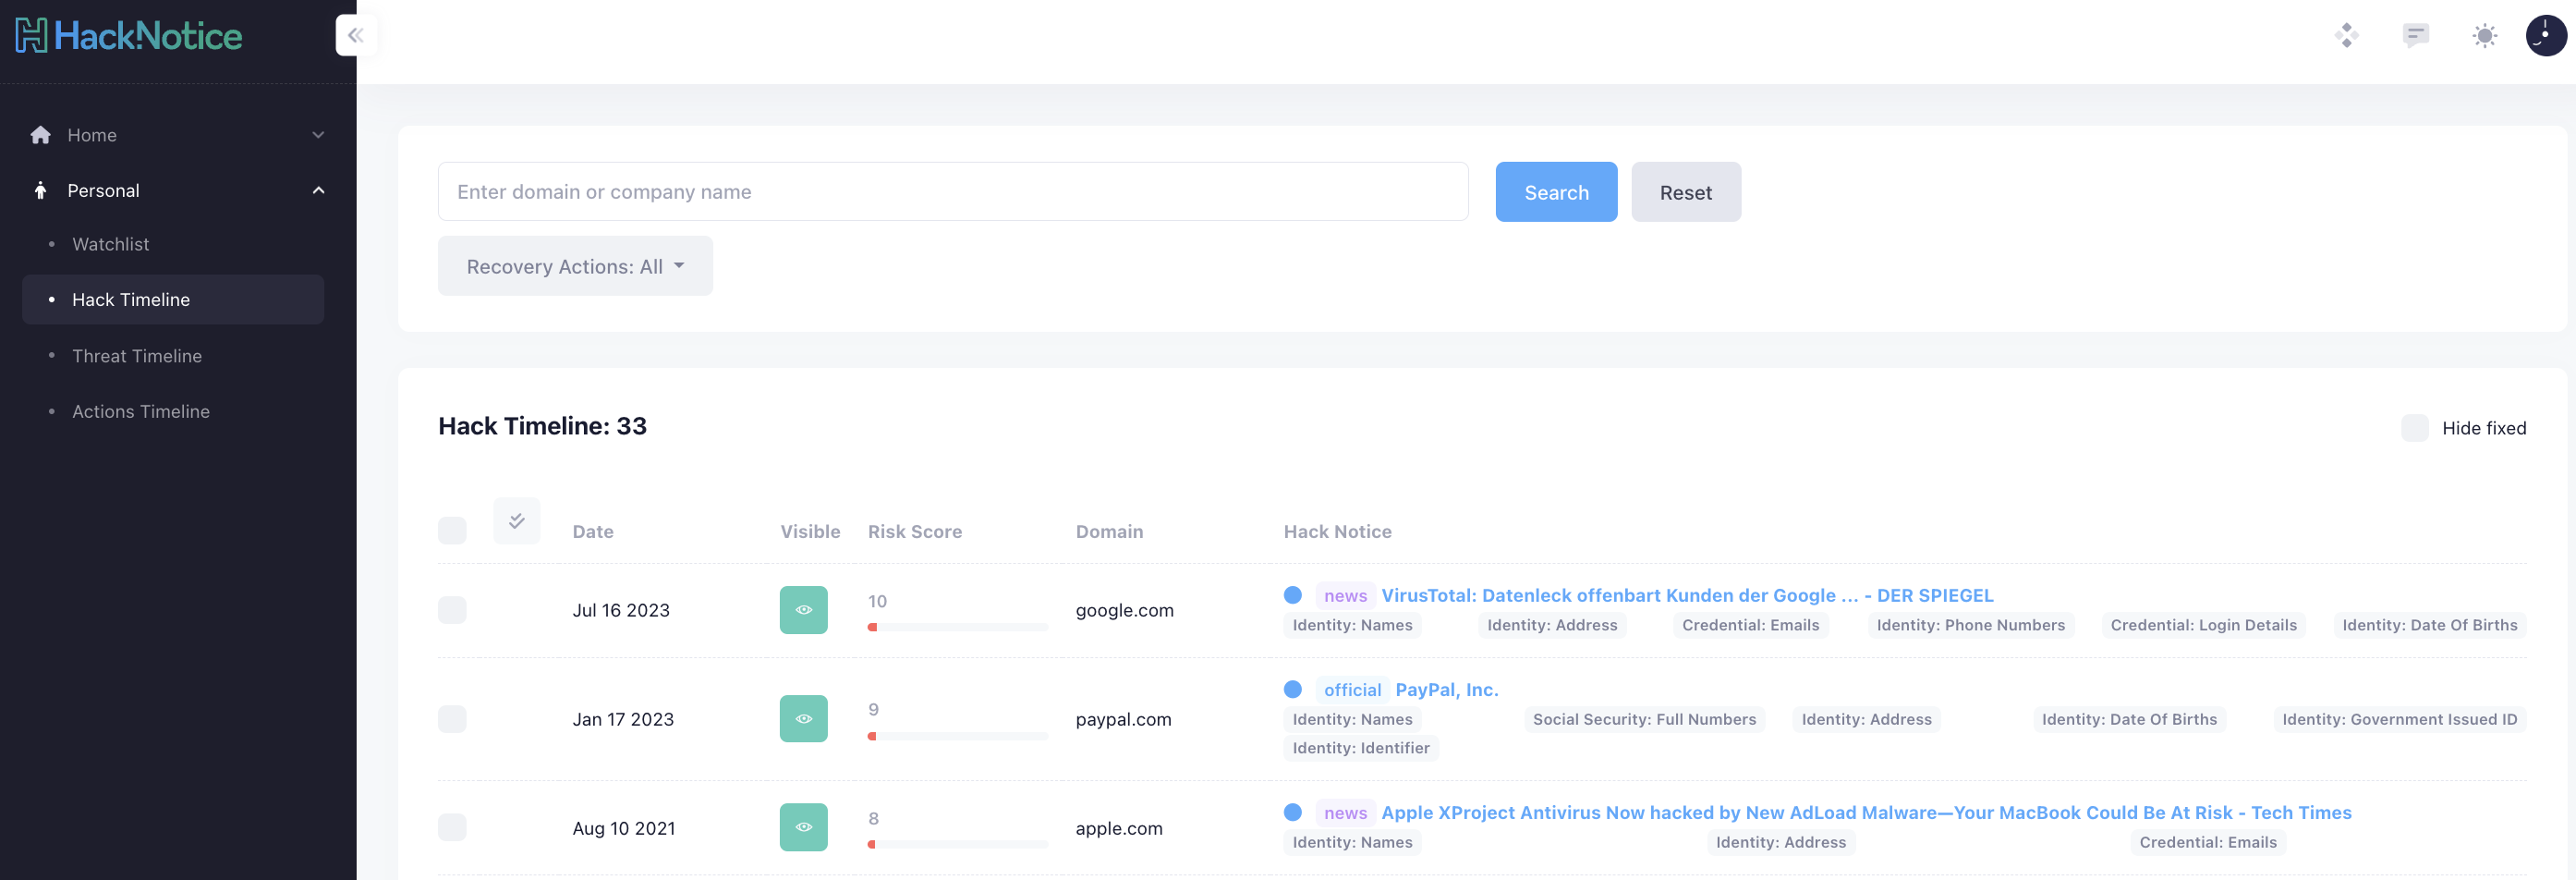Click the four-diamond apps icon
Viewport: 2576px width, 880px height.
click(x=2346, y=36)
